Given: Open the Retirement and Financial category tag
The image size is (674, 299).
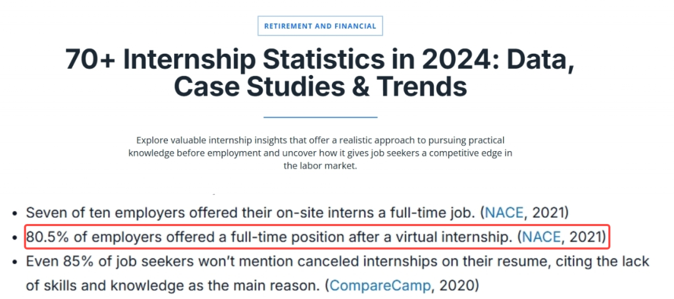Looking at the screenshot, I should (x=320, y=26).
